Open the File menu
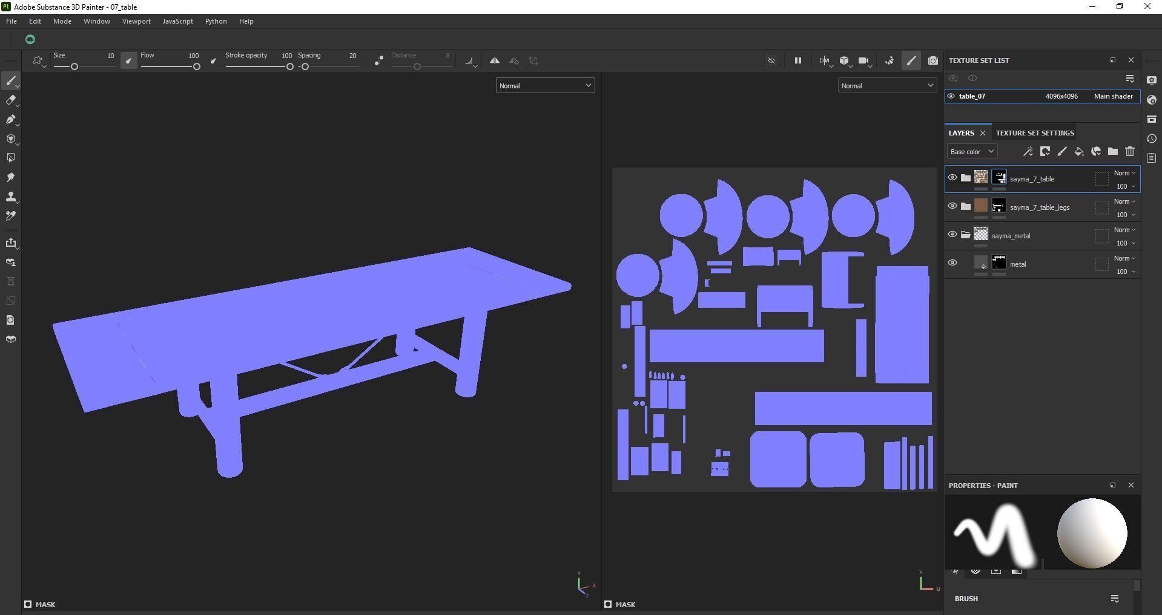Viewport: 1162px width, 615px height. point(12,21)
